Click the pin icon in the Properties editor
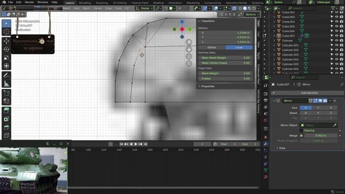 click(341, 85)
